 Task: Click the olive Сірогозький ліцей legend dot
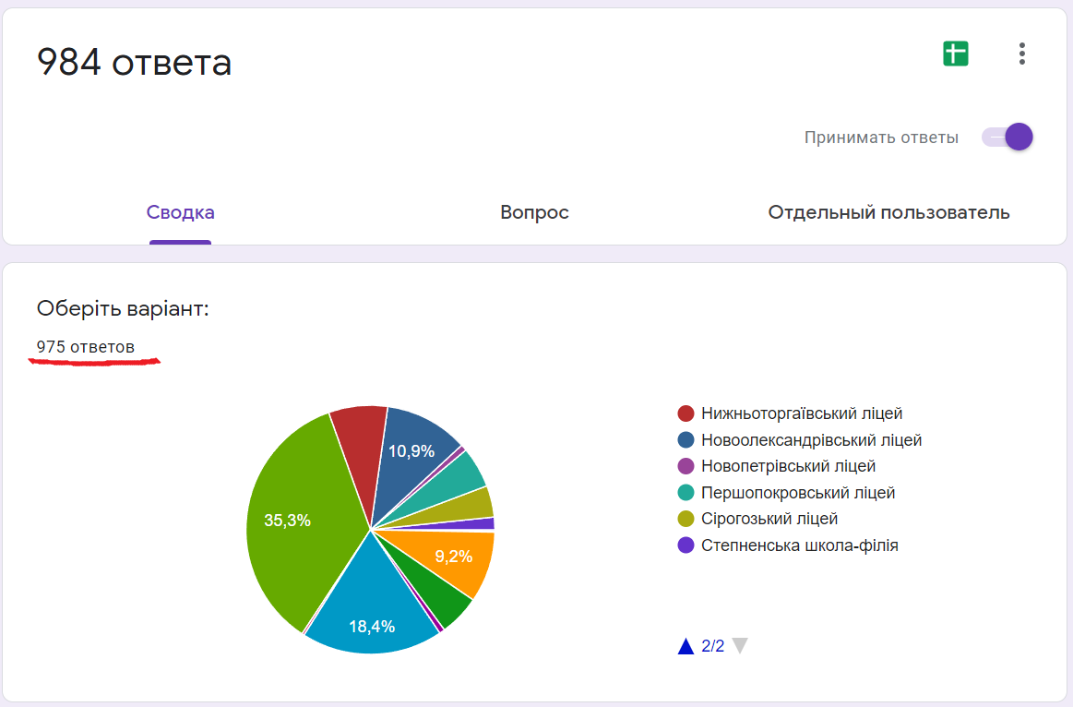[686, 519]
